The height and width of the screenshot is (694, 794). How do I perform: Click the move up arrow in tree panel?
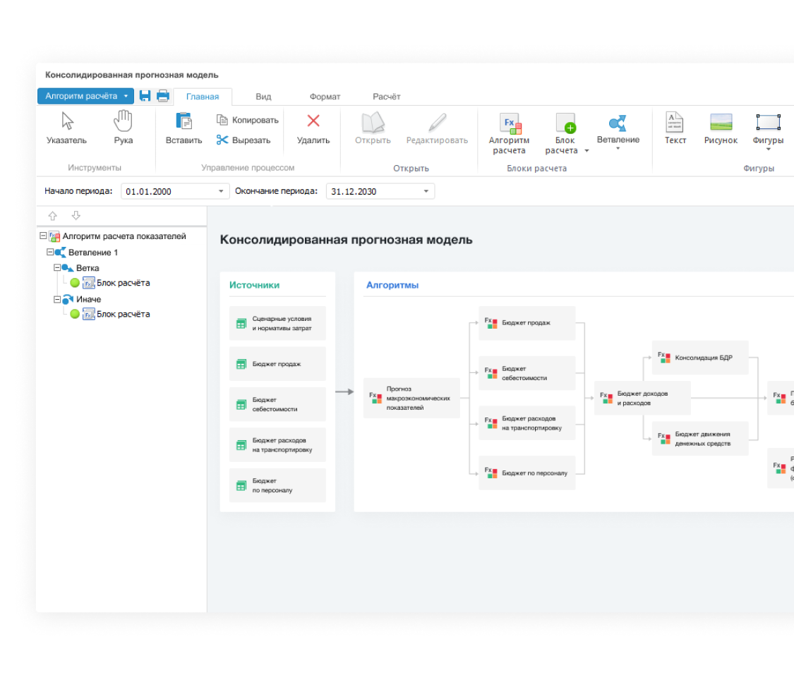pos(53,216)
